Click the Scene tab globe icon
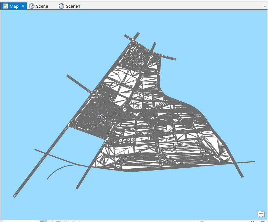268x222 pixels. (x=32, y=6)
